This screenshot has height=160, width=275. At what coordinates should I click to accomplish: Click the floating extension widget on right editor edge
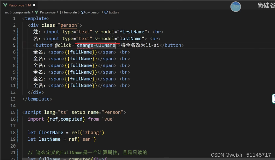point(273,99)
